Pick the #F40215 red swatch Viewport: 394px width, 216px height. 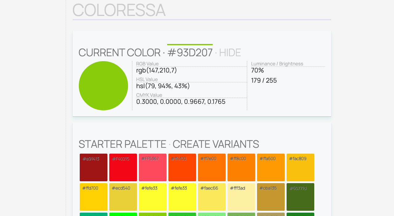pos(123,167)
